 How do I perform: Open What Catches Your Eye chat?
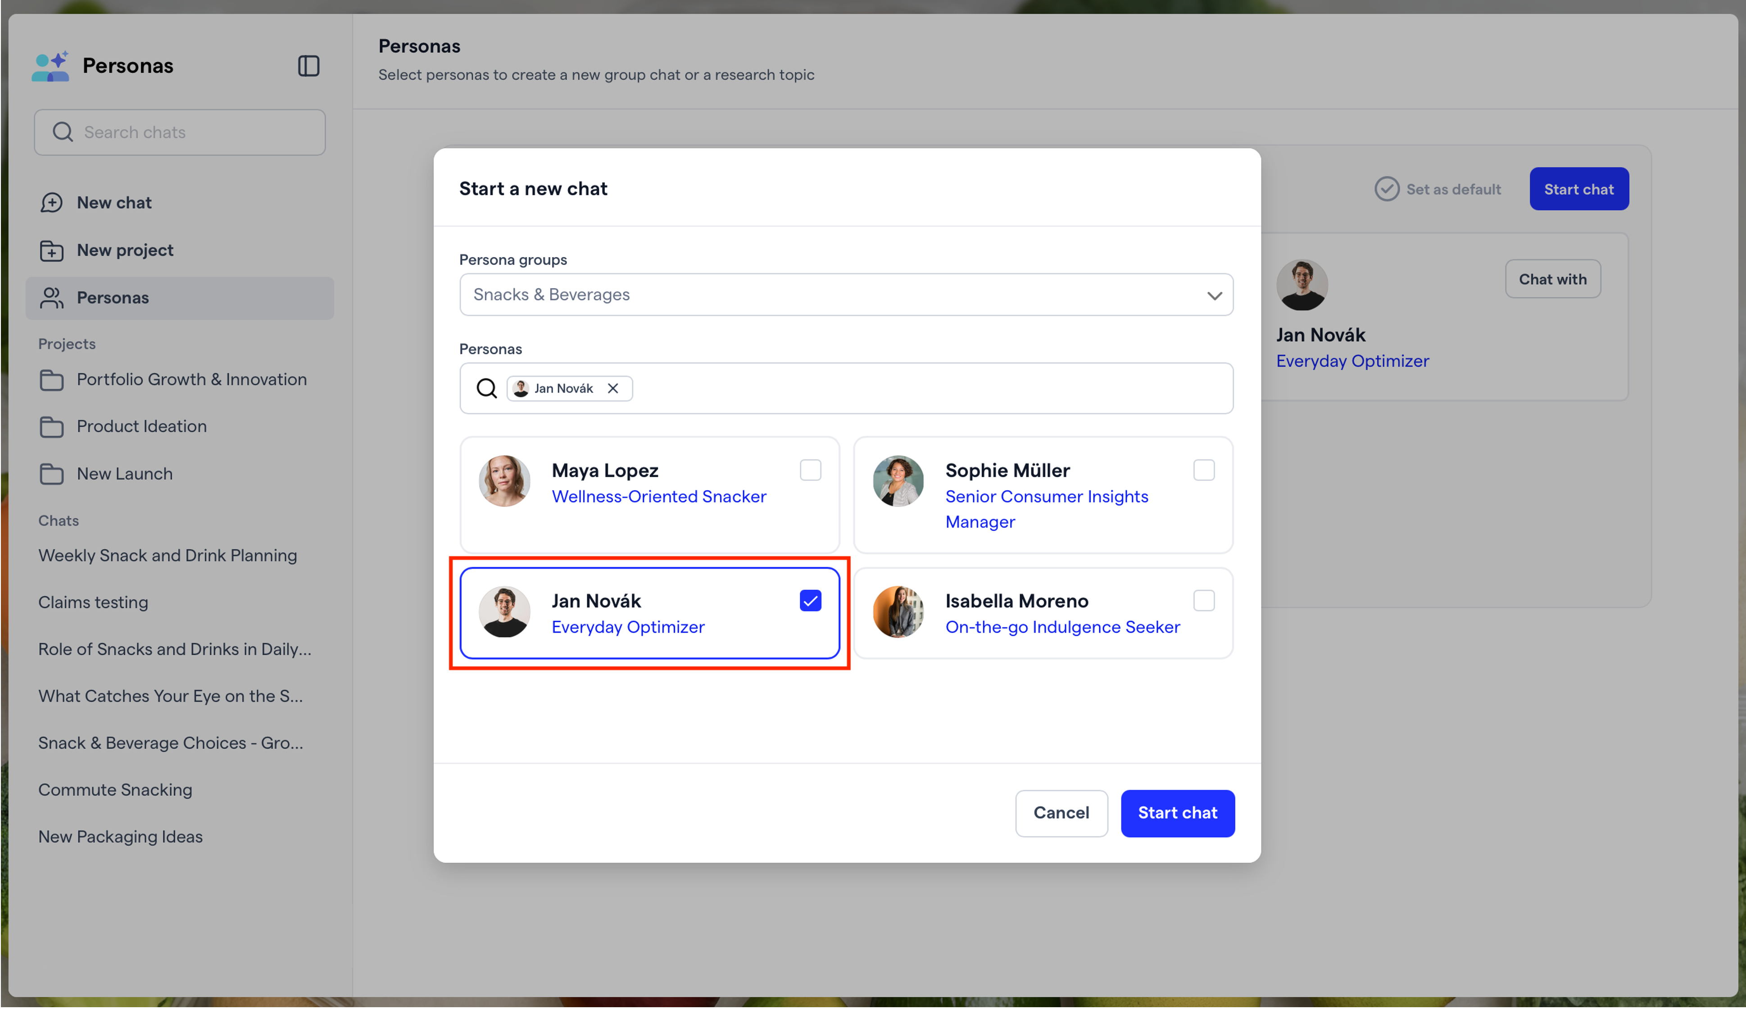170,696
